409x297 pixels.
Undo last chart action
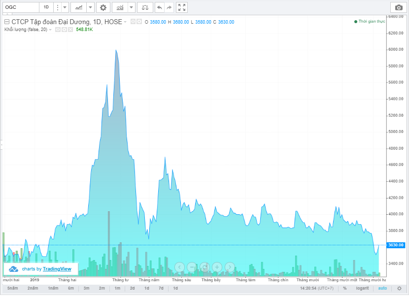click(159, 7)
